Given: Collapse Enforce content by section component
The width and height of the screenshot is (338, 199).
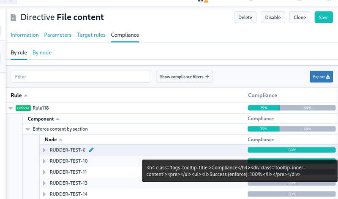Looking at the screenshot, I should pyautogui.click(x=27, y=129).
